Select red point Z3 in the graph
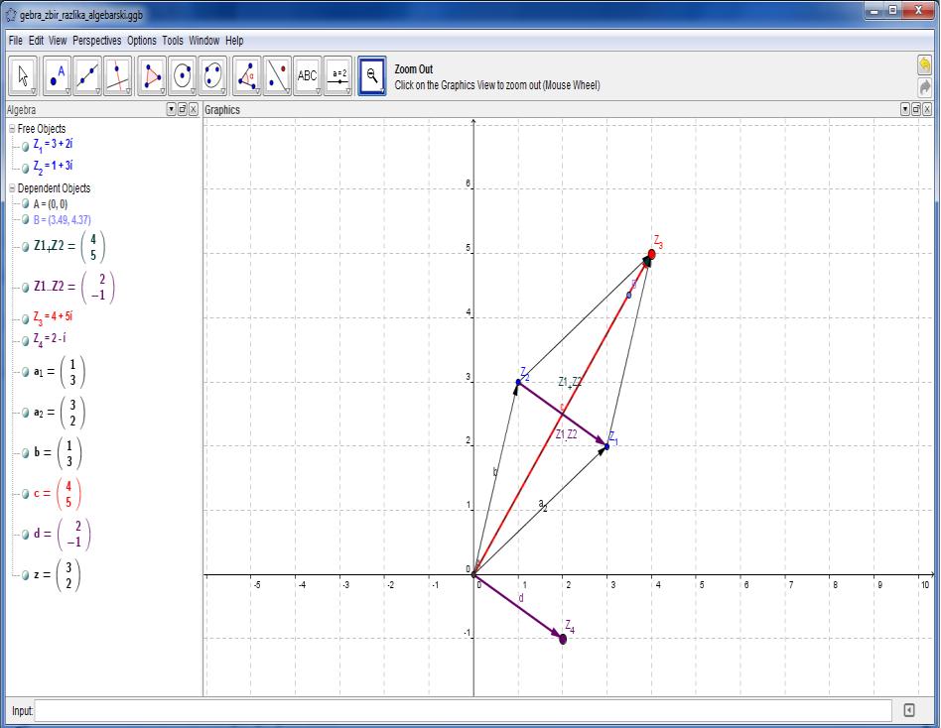This screenshot has width=941, height=728. click(652, 254)
